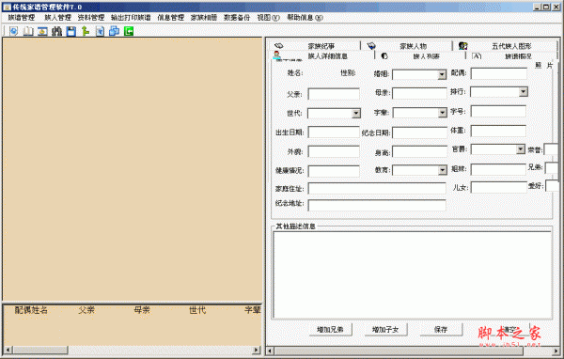This screenshot has width=564, height=359.
Task: Click the left panel horizontal scrollbar thumb
Action: coord(39,350)
